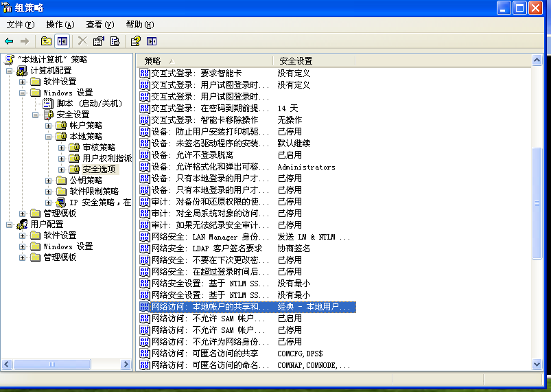This screenshot has width=551, height=392.
Task: Select the 用户配置 user icon
Action: (x=22, y=224)
